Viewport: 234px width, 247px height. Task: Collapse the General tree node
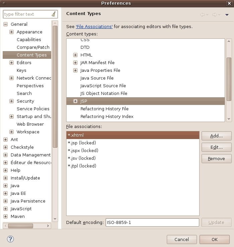[x=5, y=24]
